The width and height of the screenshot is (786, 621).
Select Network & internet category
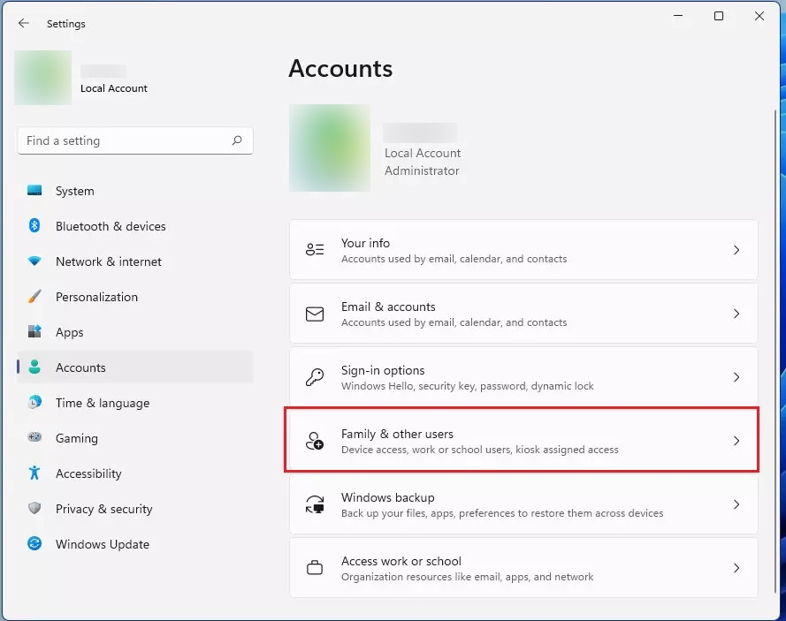coord(135,261)
